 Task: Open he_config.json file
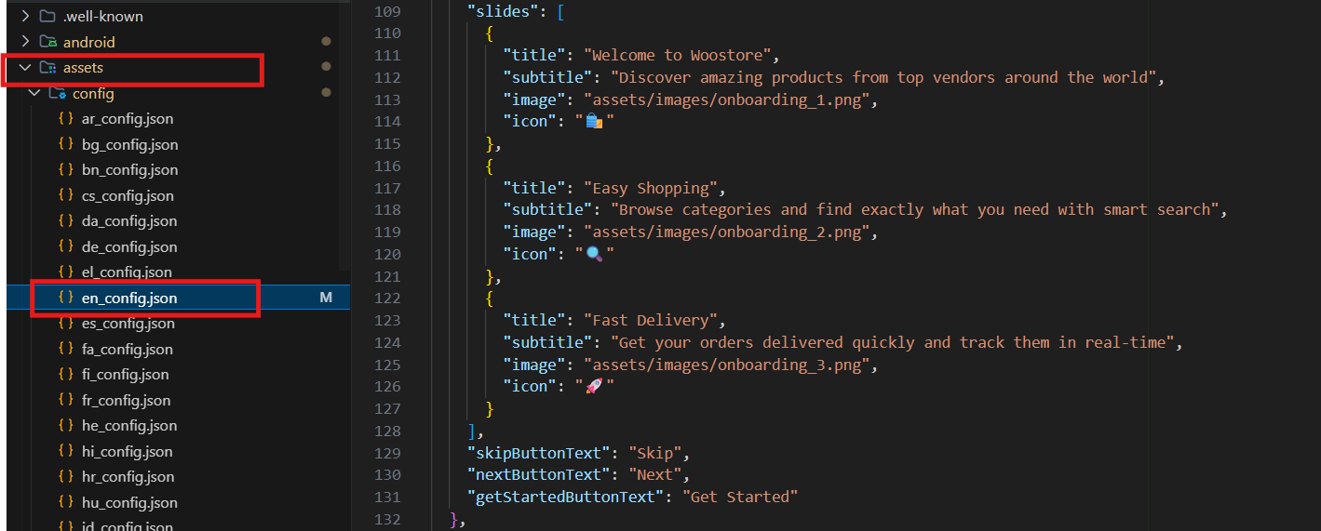(x=129, y=426)
